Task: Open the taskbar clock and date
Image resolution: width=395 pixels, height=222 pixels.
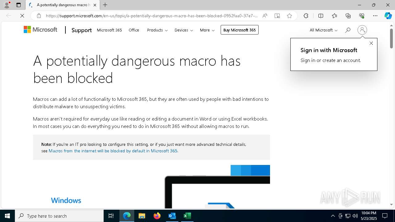Action: click(368, 216)
